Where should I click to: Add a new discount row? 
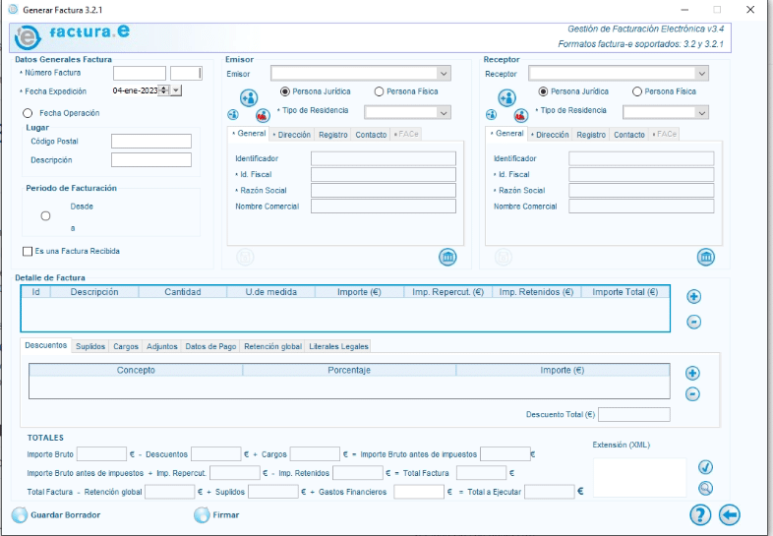(692, 373)
